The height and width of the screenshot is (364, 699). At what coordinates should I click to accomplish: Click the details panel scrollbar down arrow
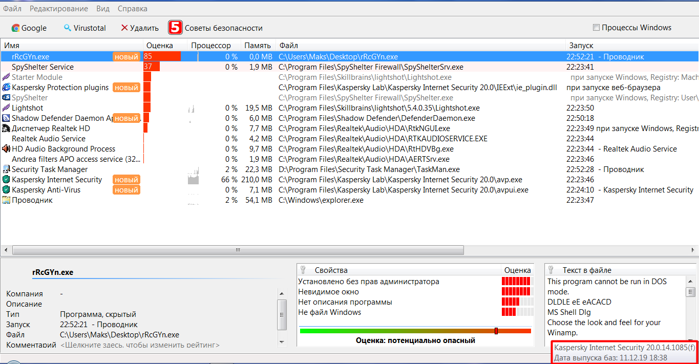[282, 341]
